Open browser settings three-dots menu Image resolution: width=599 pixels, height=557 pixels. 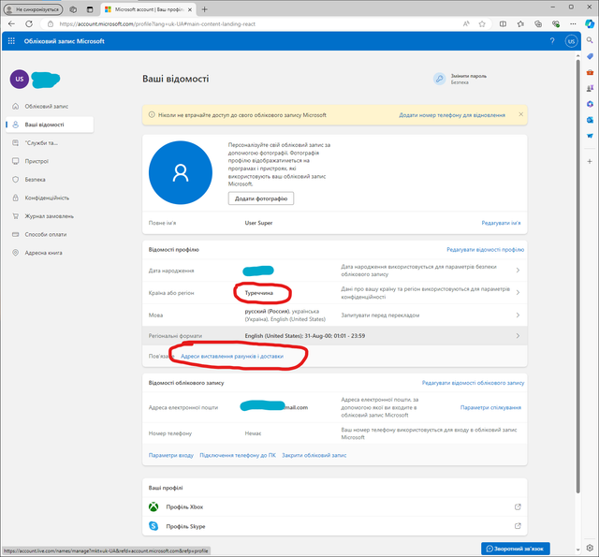click(x=573, y=23)
